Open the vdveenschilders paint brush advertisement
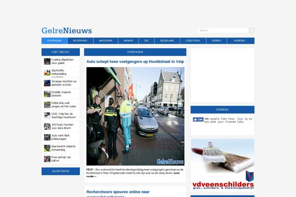The image size is (296, 197). pyautogui.click(x=222, y=164)
